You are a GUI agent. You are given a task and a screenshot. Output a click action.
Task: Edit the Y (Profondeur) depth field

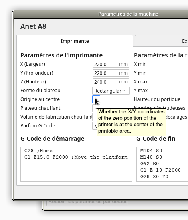(x=111, y=73)
